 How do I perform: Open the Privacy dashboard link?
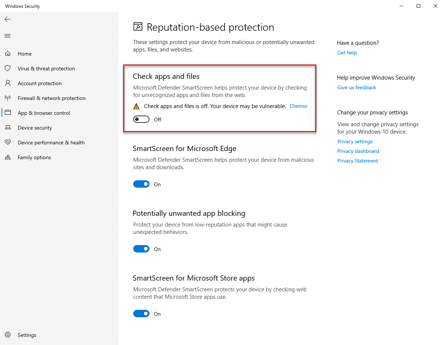point(358,151)
